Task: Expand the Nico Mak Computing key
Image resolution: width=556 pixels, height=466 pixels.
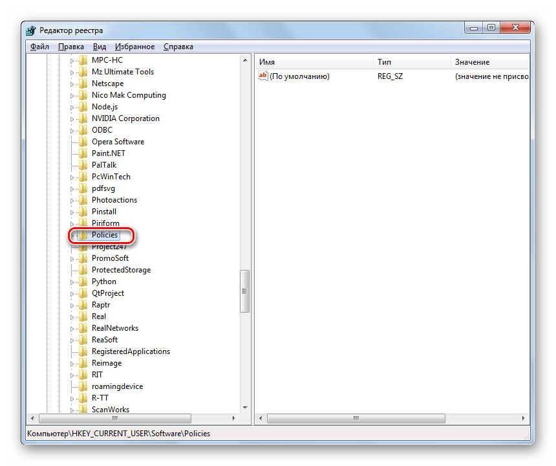Action: point(72,96)
